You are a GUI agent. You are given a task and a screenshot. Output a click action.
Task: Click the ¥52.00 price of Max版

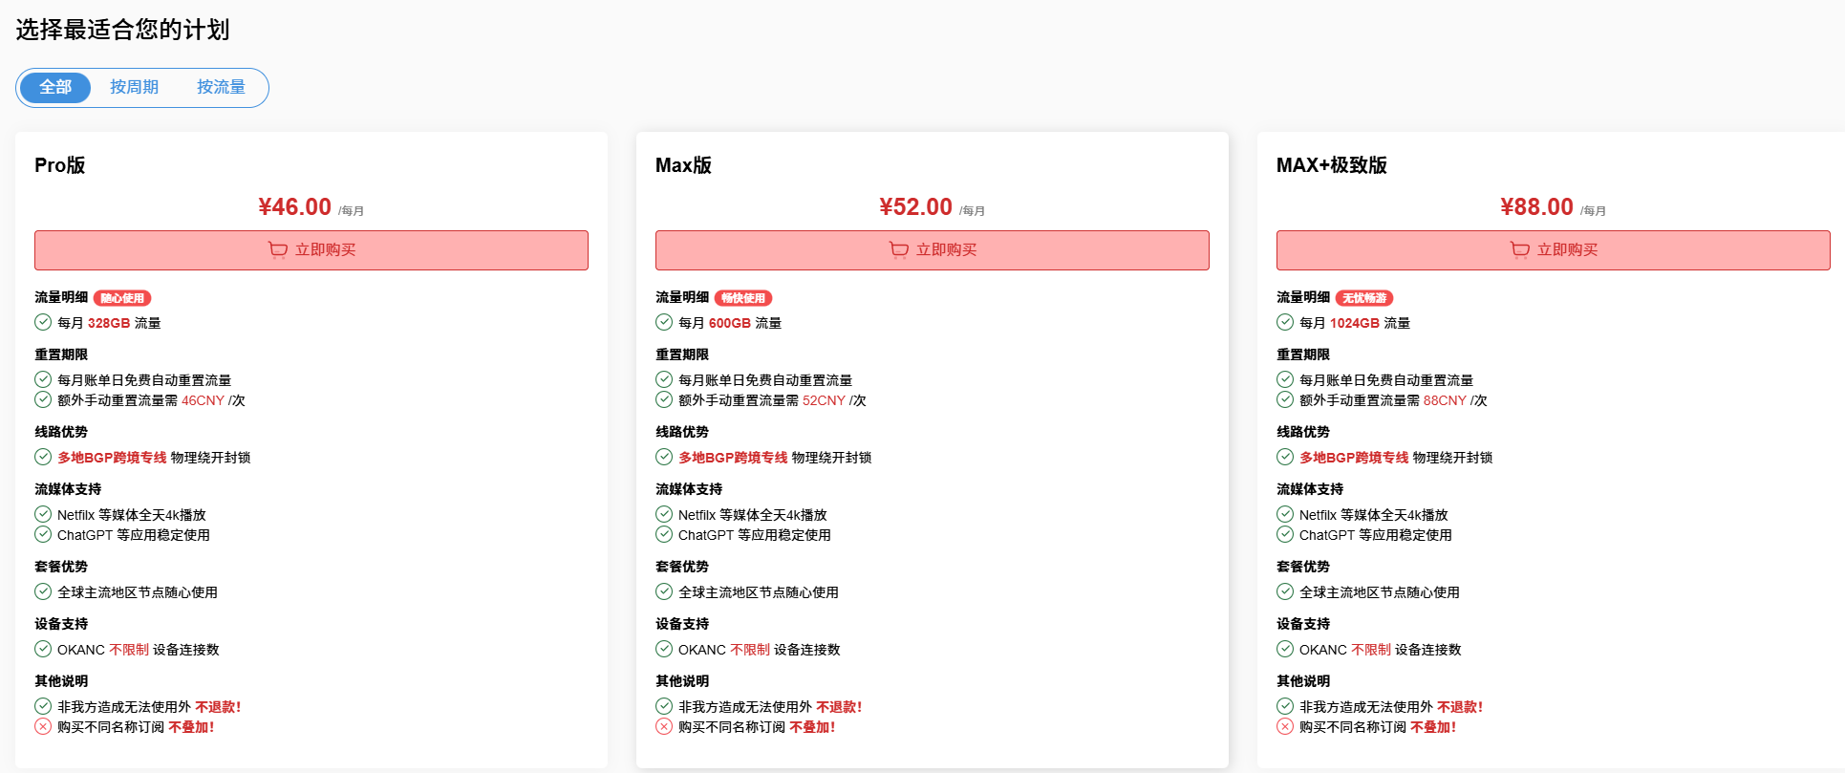(x=915, y=207)
